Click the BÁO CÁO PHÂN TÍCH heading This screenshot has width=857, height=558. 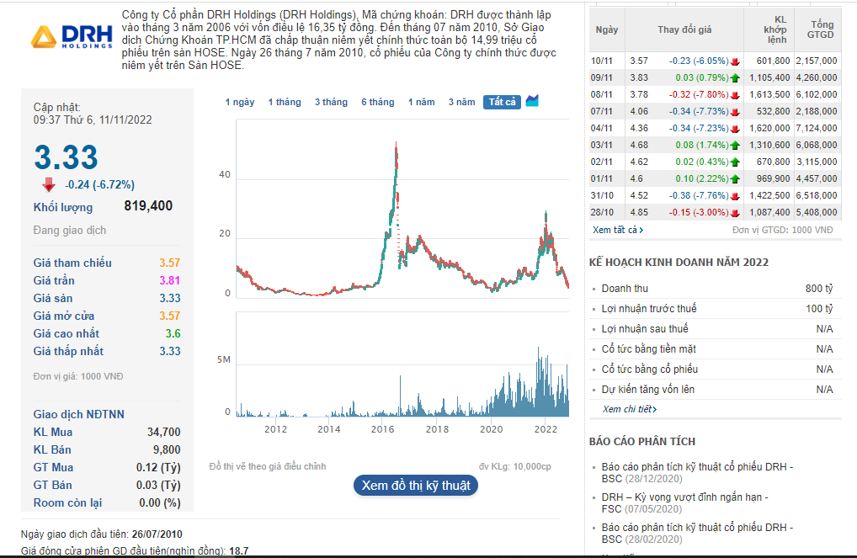[642, 442]
